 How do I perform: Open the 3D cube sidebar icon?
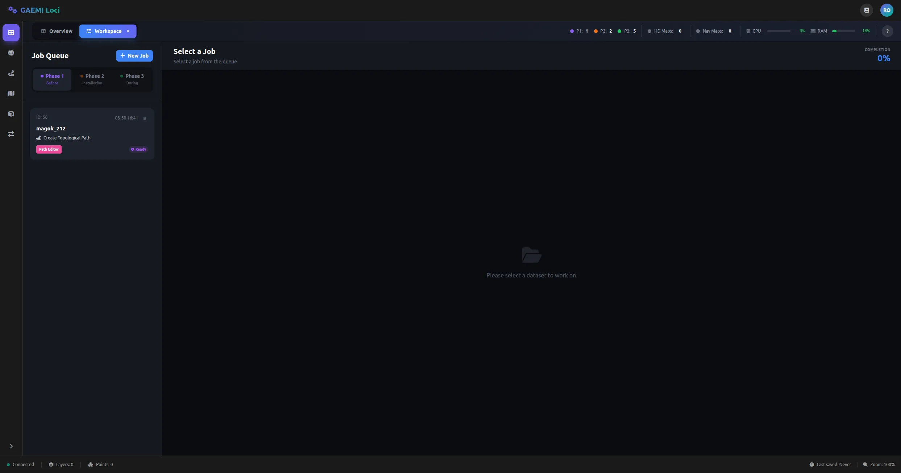coord(11,114)
